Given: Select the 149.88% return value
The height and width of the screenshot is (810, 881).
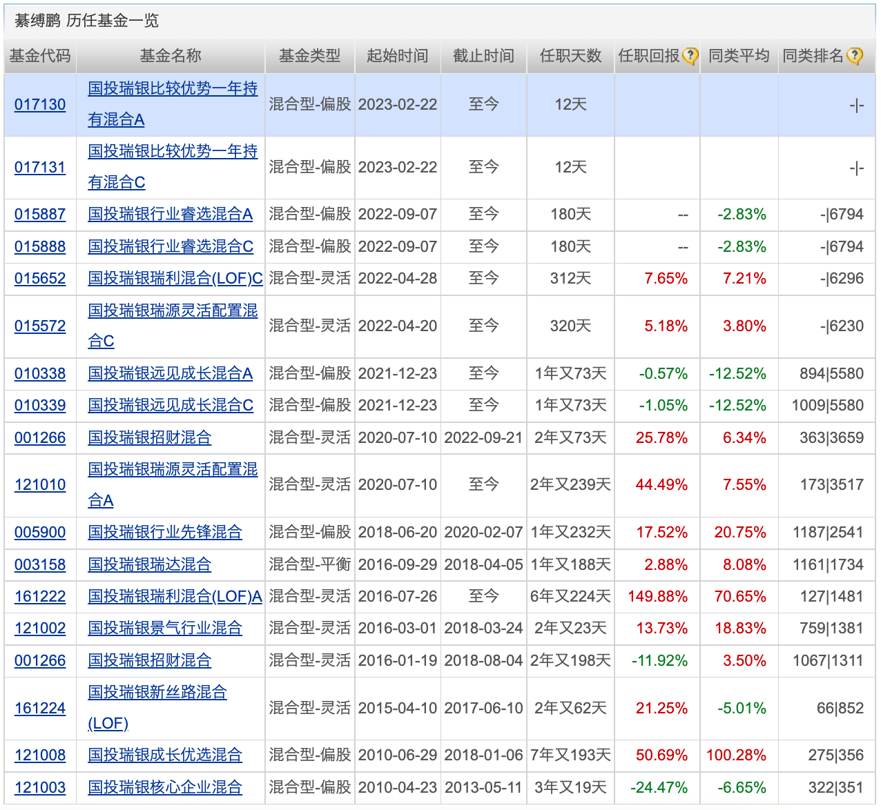Looking at the screenshot, I should point(658,597).
